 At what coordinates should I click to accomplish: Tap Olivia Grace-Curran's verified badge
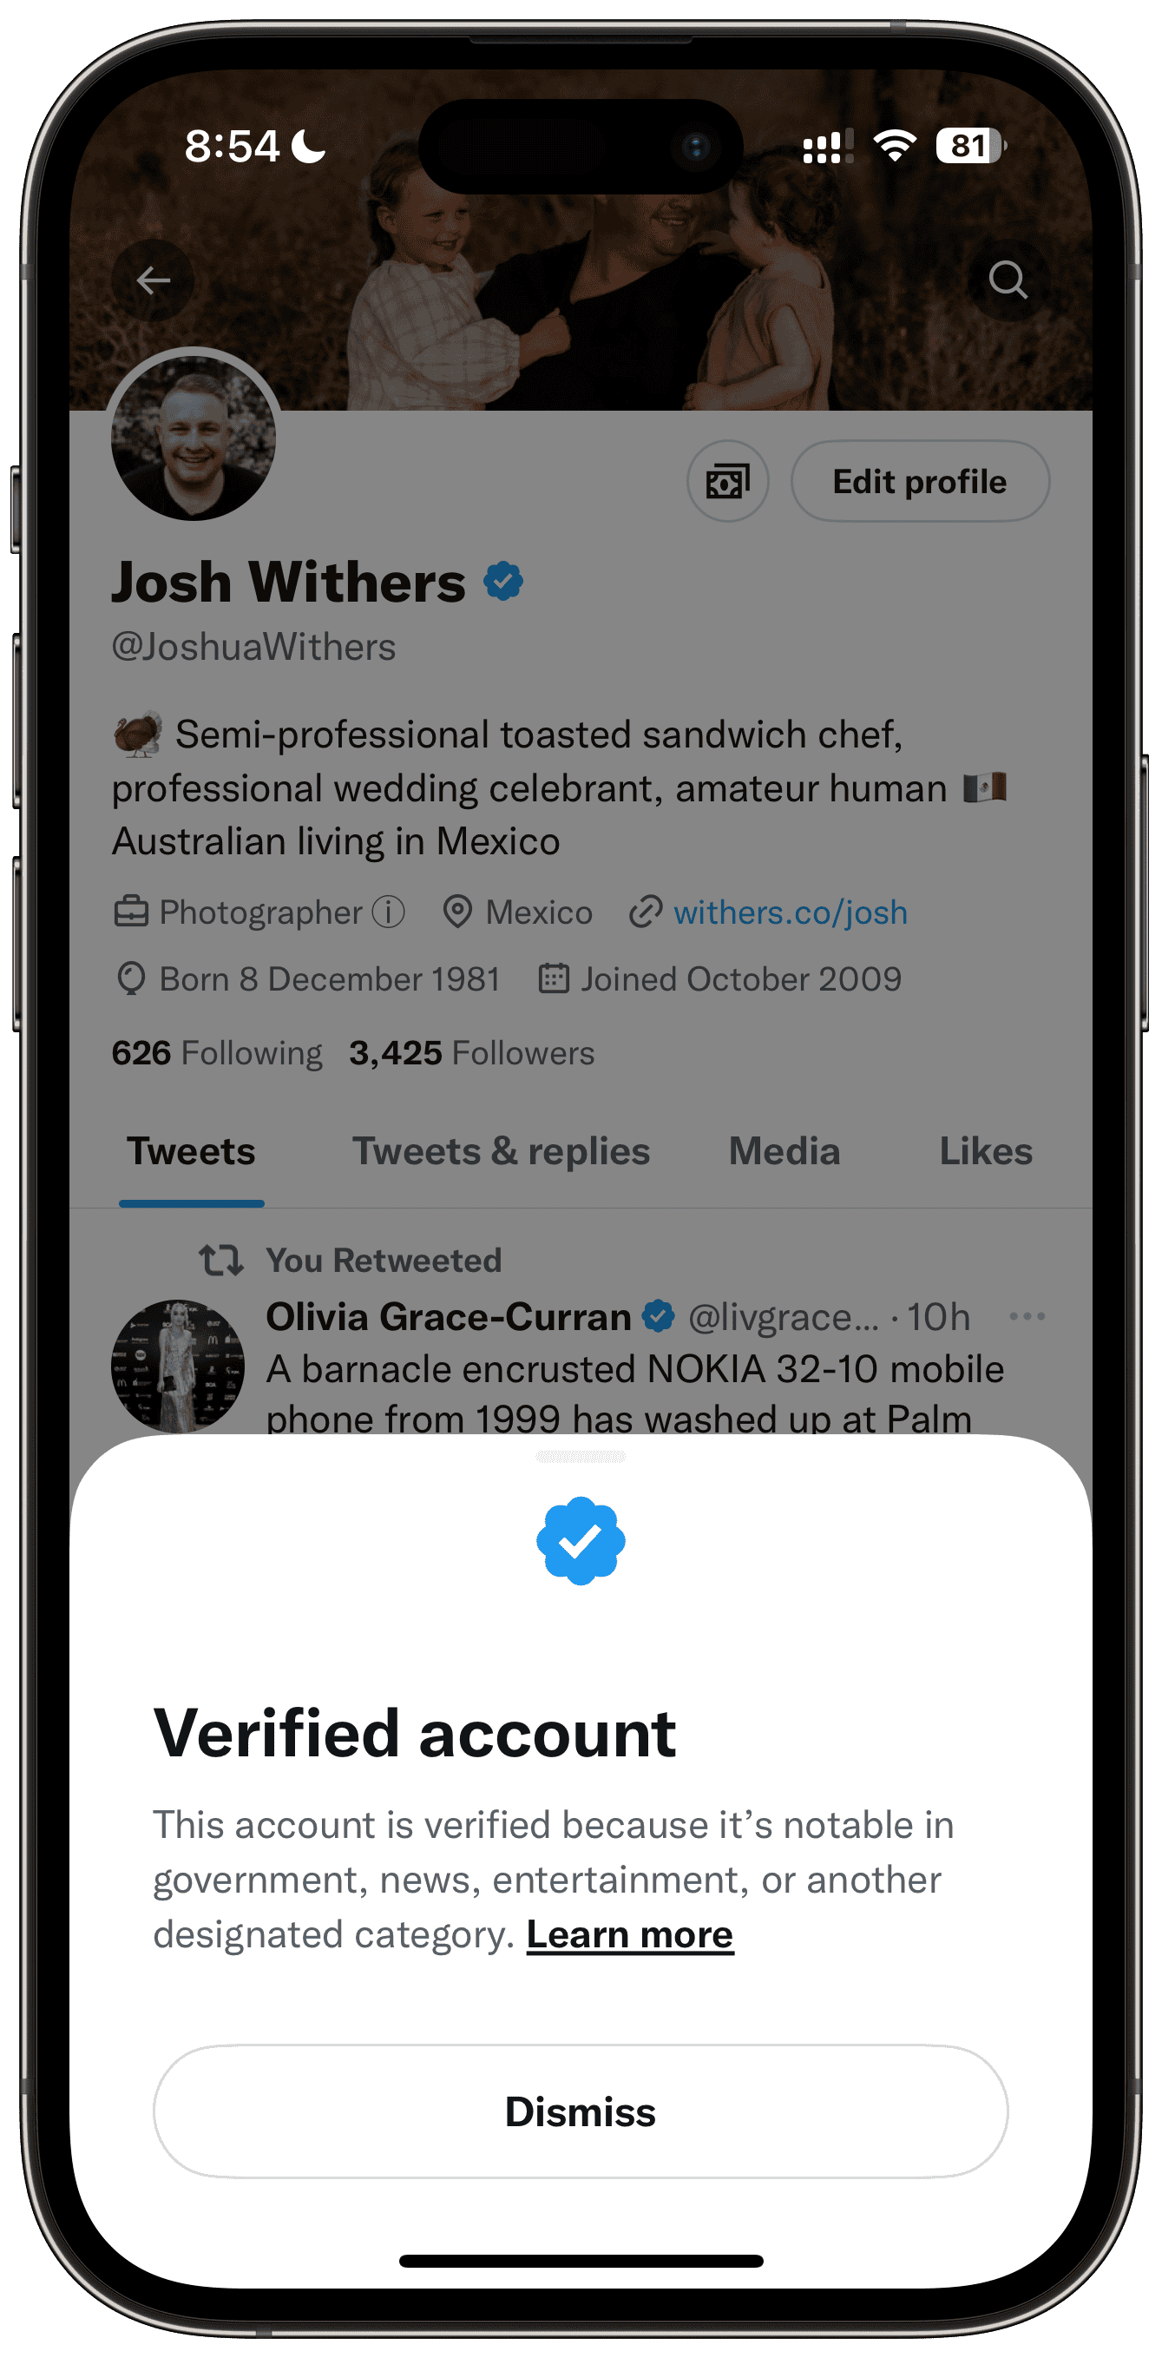click(x=658, y=1316)
